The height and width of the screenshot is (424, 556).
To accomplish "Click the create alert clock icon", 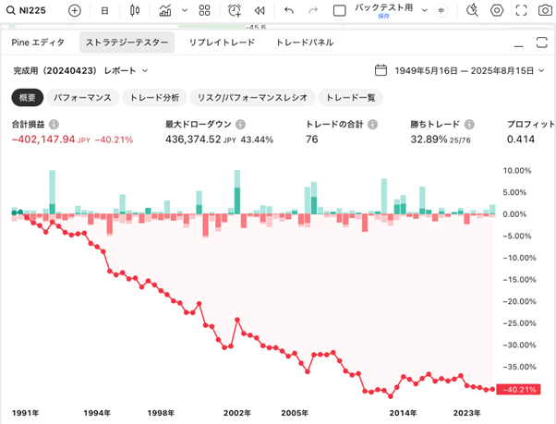I will pyautogui.click(x=235, y=11).
